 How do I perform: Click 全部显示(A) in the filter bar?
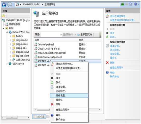tap(84, 35)
